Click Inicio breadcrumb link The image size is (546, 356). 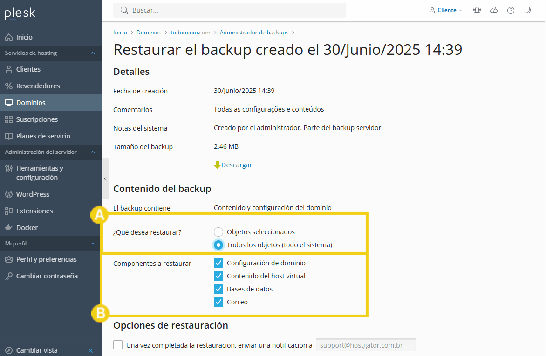point(120,33)
